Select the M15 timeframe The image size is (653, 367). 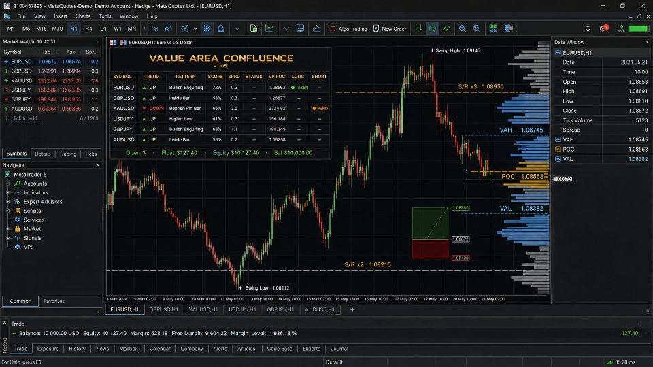pyautogui.click(x=41, y=29)
